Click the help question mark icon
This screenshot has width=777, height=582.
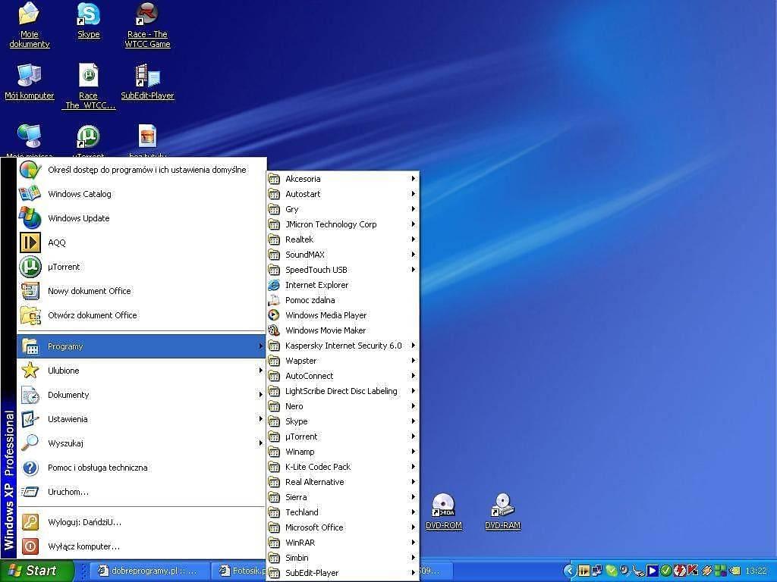30,467
